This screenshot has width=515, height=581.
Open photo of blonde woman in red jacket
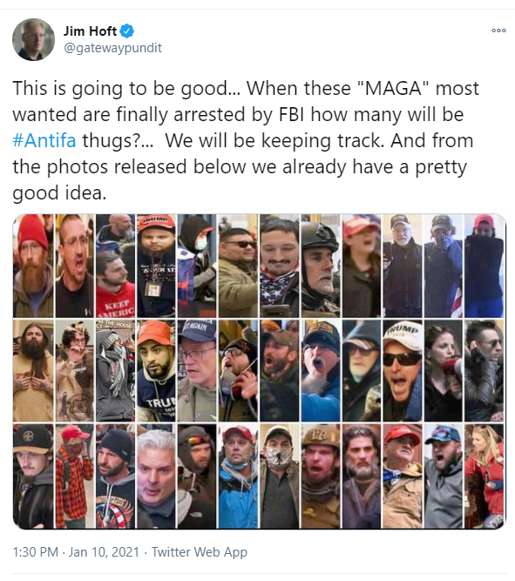(485, 476)
